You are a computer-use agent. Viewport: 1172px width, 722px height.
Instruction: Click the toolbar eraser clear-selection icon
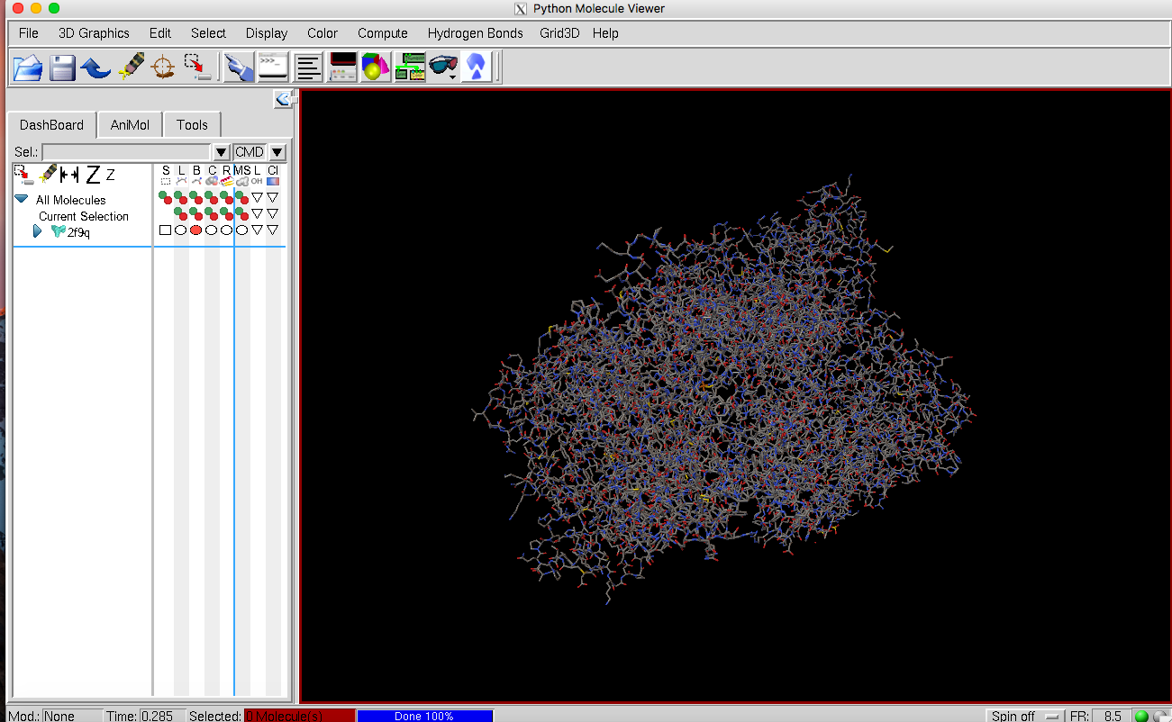(131, 68)
